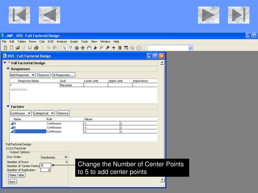Click the Copy icon in toolbar

coord(49,48)
